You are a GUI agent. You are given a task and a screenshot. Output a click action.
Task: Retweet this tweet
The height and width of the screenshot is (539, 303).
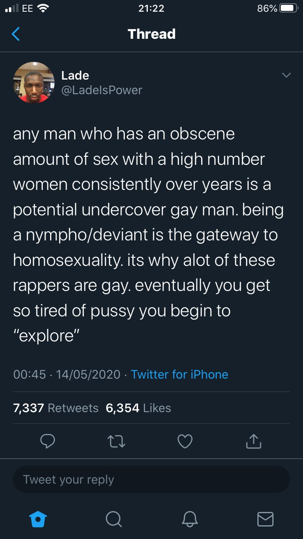(116, 441)
